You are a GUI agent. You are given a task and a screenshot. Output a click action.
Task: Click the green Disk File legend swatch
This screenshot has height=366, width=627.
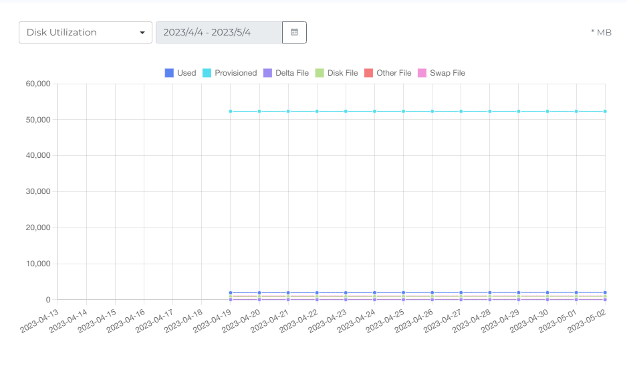point(320,73)
